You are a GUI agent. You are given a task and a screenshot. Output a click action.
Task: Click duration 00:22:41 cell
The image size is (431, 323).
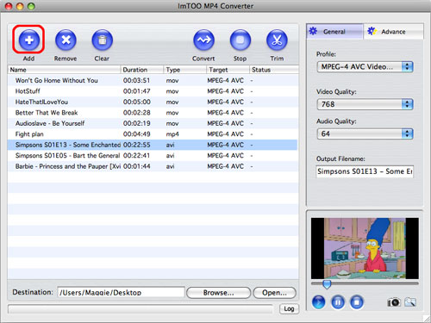[x=137, y=156]
